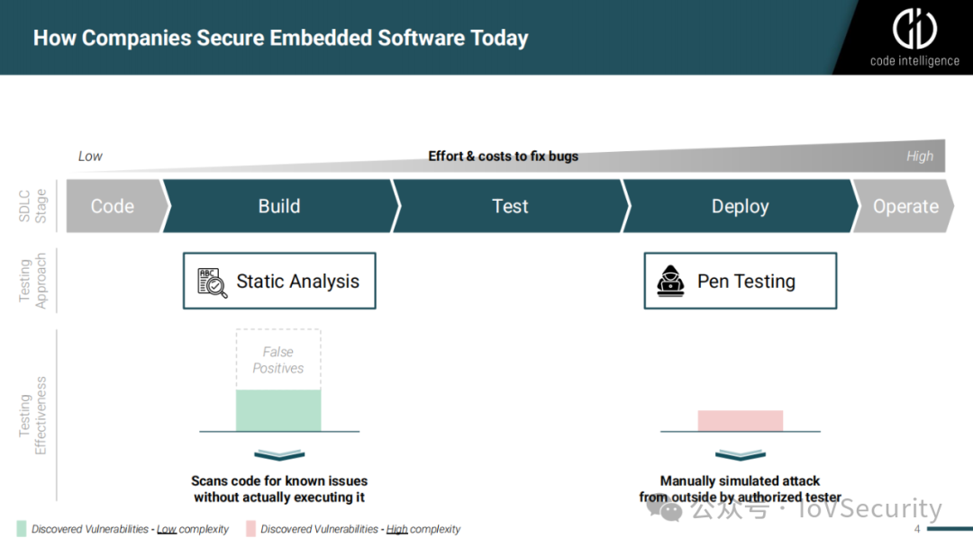This screenshot has height=547, width=973.
Task: Click "Discovered Vulnerabilities - Low complexity" legend text
Action: tap(131, 529)
